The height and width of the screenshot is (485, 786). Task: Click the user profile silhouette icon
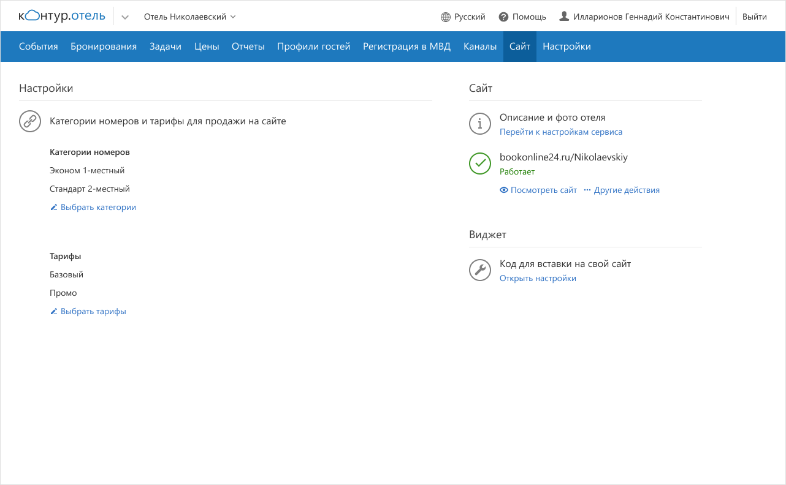pos(564,17)
